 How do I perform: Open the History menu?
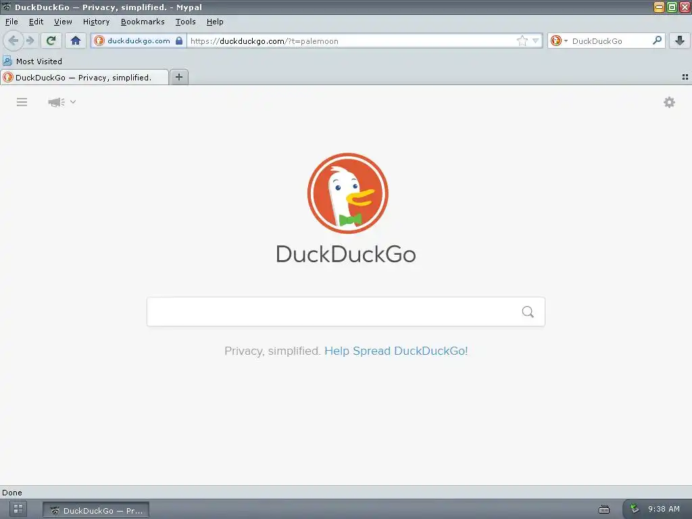click(x=96, y=22)
